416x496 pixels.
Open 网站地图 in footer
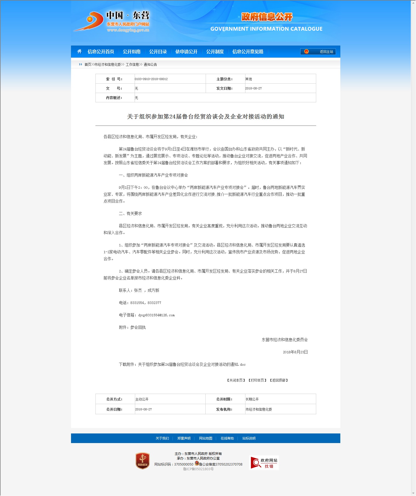pos(205,438)
